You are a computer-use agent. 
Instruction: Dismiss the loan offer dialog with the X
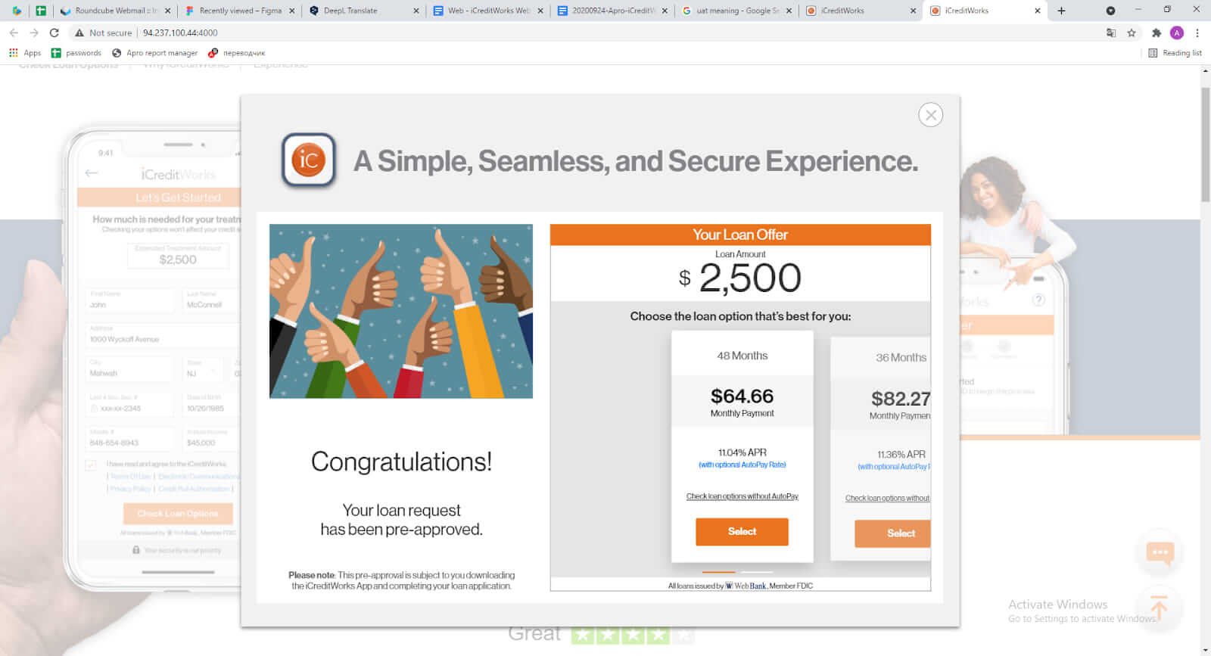pyautogui.click(x=931, y=115)
